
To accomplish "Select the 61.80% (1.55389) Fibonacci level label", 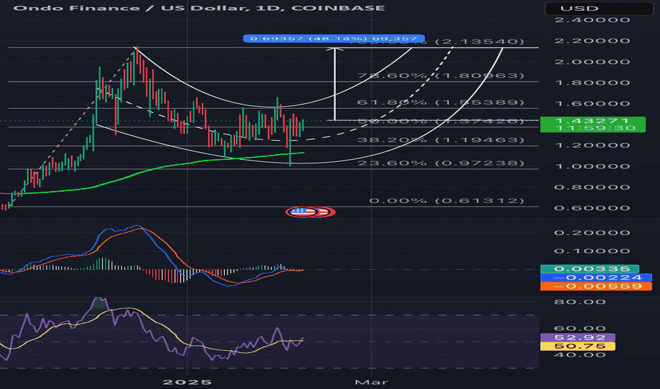I will pos(440,102).
